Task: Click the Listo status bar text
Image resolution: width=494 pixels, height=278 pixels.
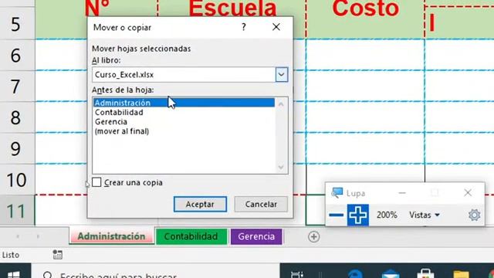Action: tap(10, 255)
